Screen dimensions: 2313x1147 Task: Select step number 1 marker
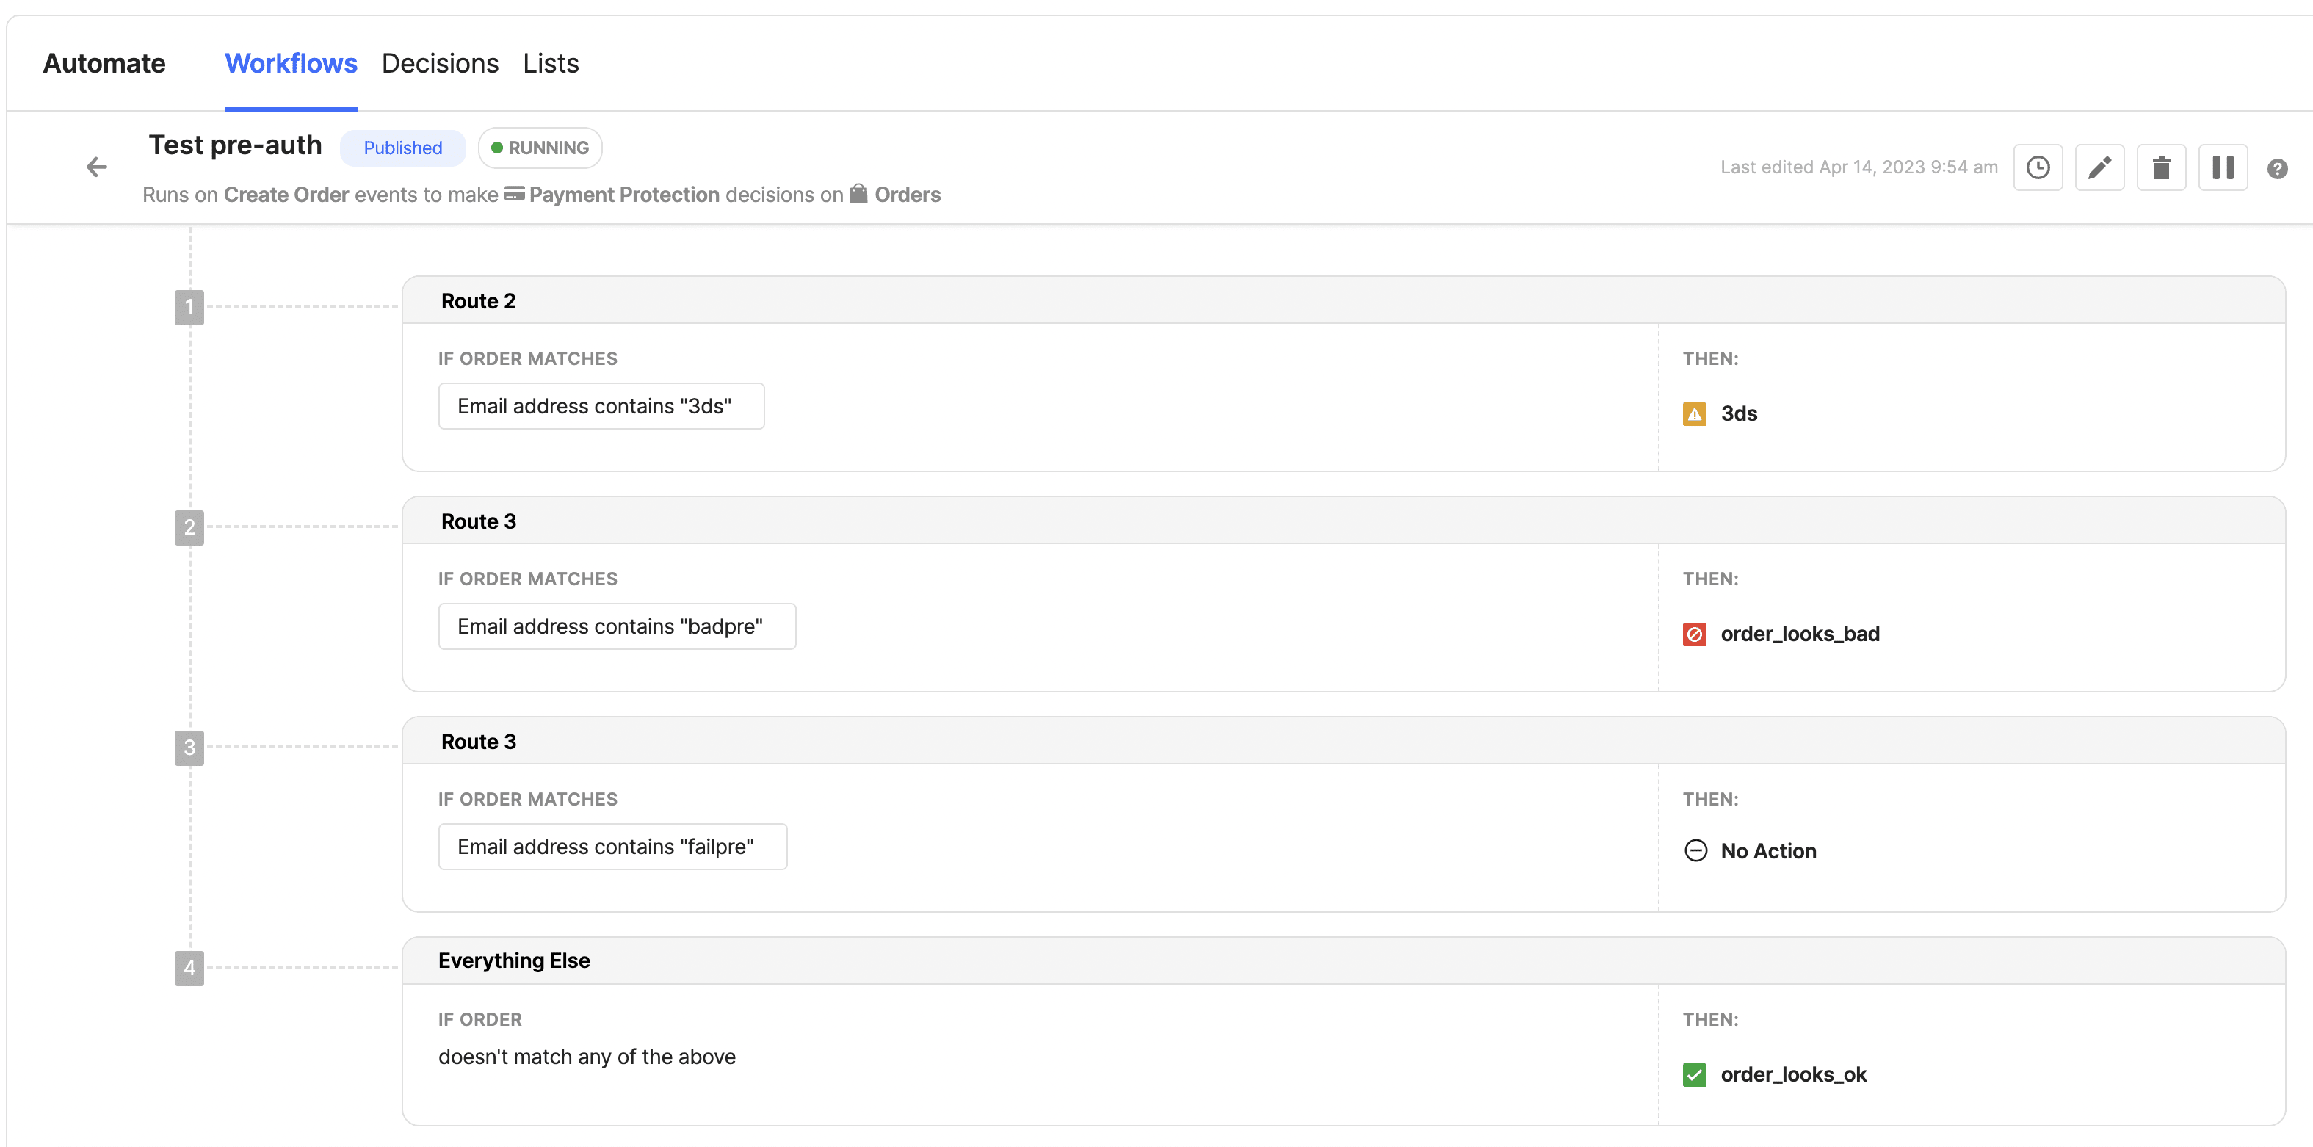189,307
